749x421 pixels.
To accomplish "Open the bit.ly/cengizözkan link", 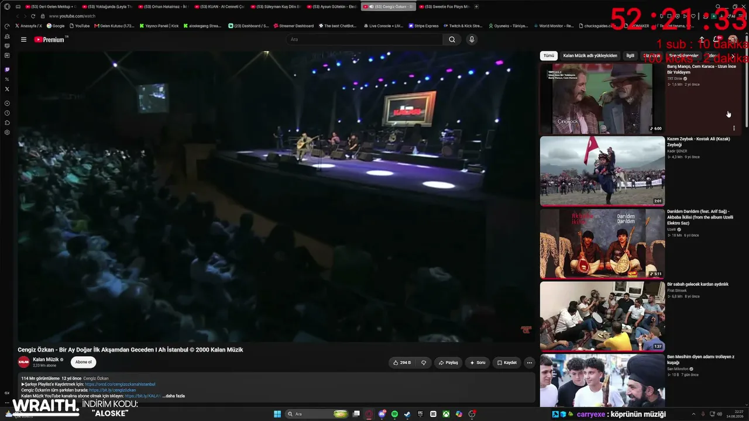I will [112, 390].
